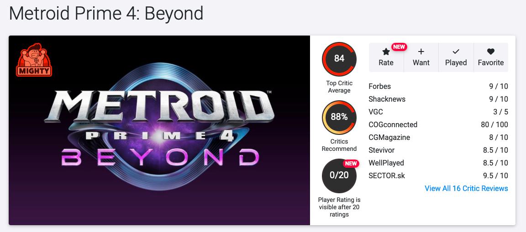Click the Mighty badge icon
Screen dimensions: 526x232
(x=34, y=60)
